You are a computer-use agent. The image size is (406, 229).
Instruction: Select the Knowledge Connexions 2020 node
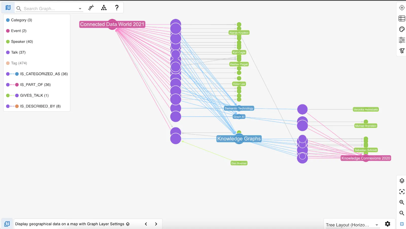coord(366,158)
